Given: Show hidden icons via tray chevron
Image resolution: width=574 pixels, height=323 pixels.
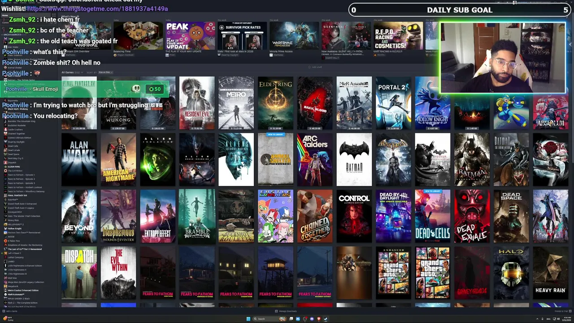Looking at the screenshot, I should pos(537,319).
